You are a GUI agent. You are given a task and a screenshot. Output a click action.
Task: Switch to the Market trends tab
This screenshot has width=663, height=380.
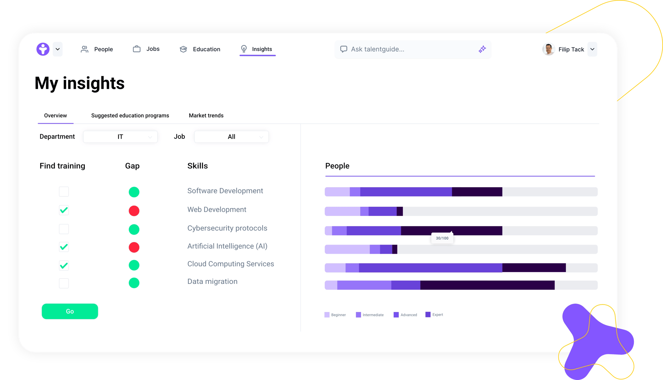coord(206,115)
